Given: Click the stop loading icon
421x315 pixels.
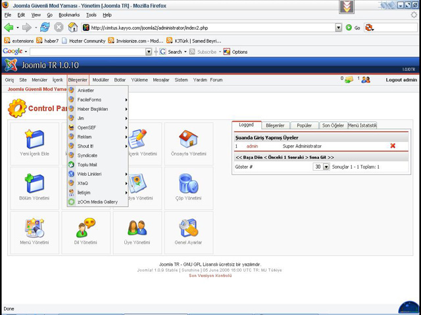Looking at the screenshot, I should 59,28.
